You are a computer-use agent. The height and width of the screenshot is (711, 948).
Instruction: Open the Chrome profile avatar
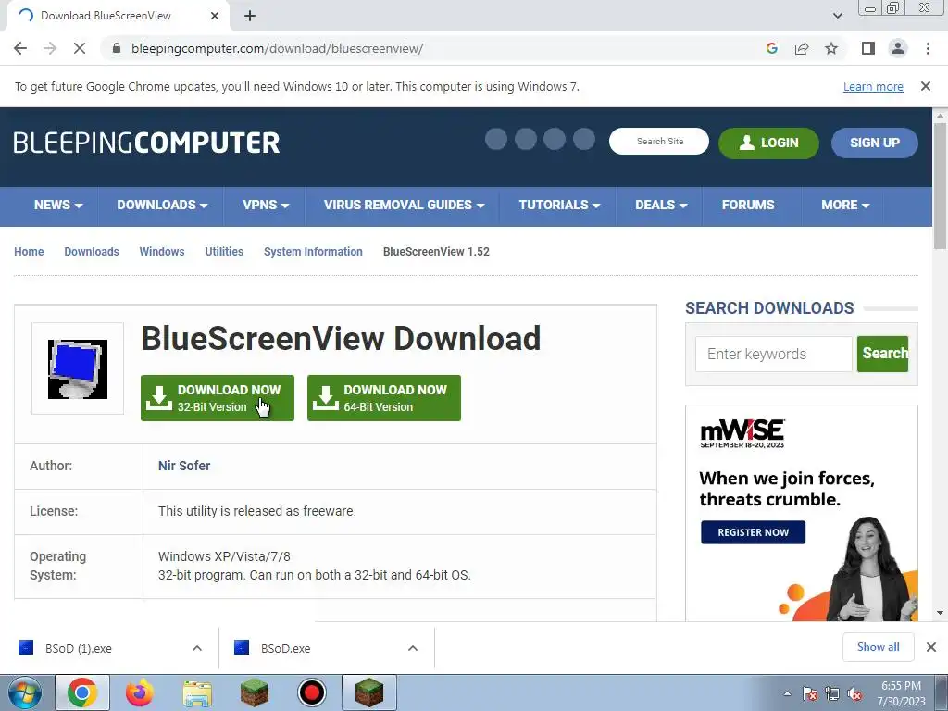point(898,48)
